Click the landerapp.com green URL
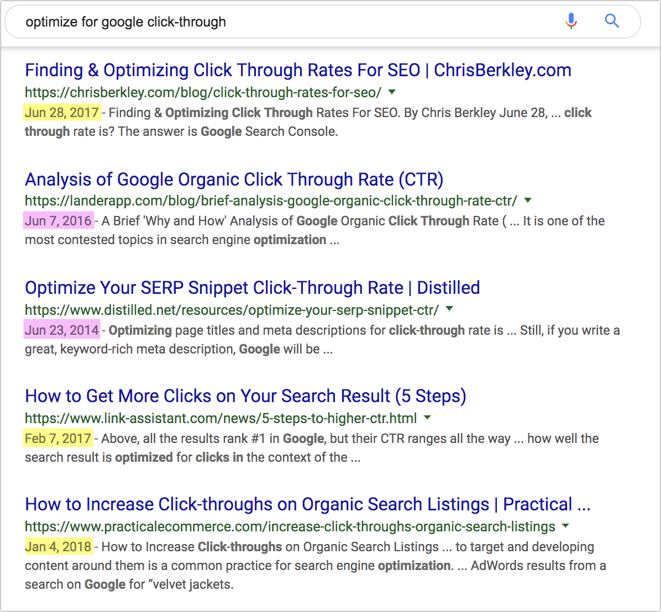661x612 pixels. click(271, 200)
